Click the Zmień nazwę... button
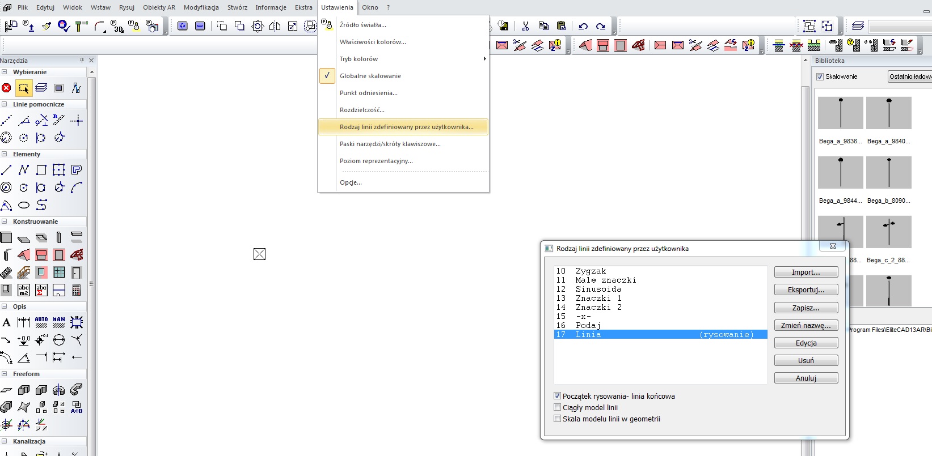Viewport: 932px width, 456px height. 806,325
